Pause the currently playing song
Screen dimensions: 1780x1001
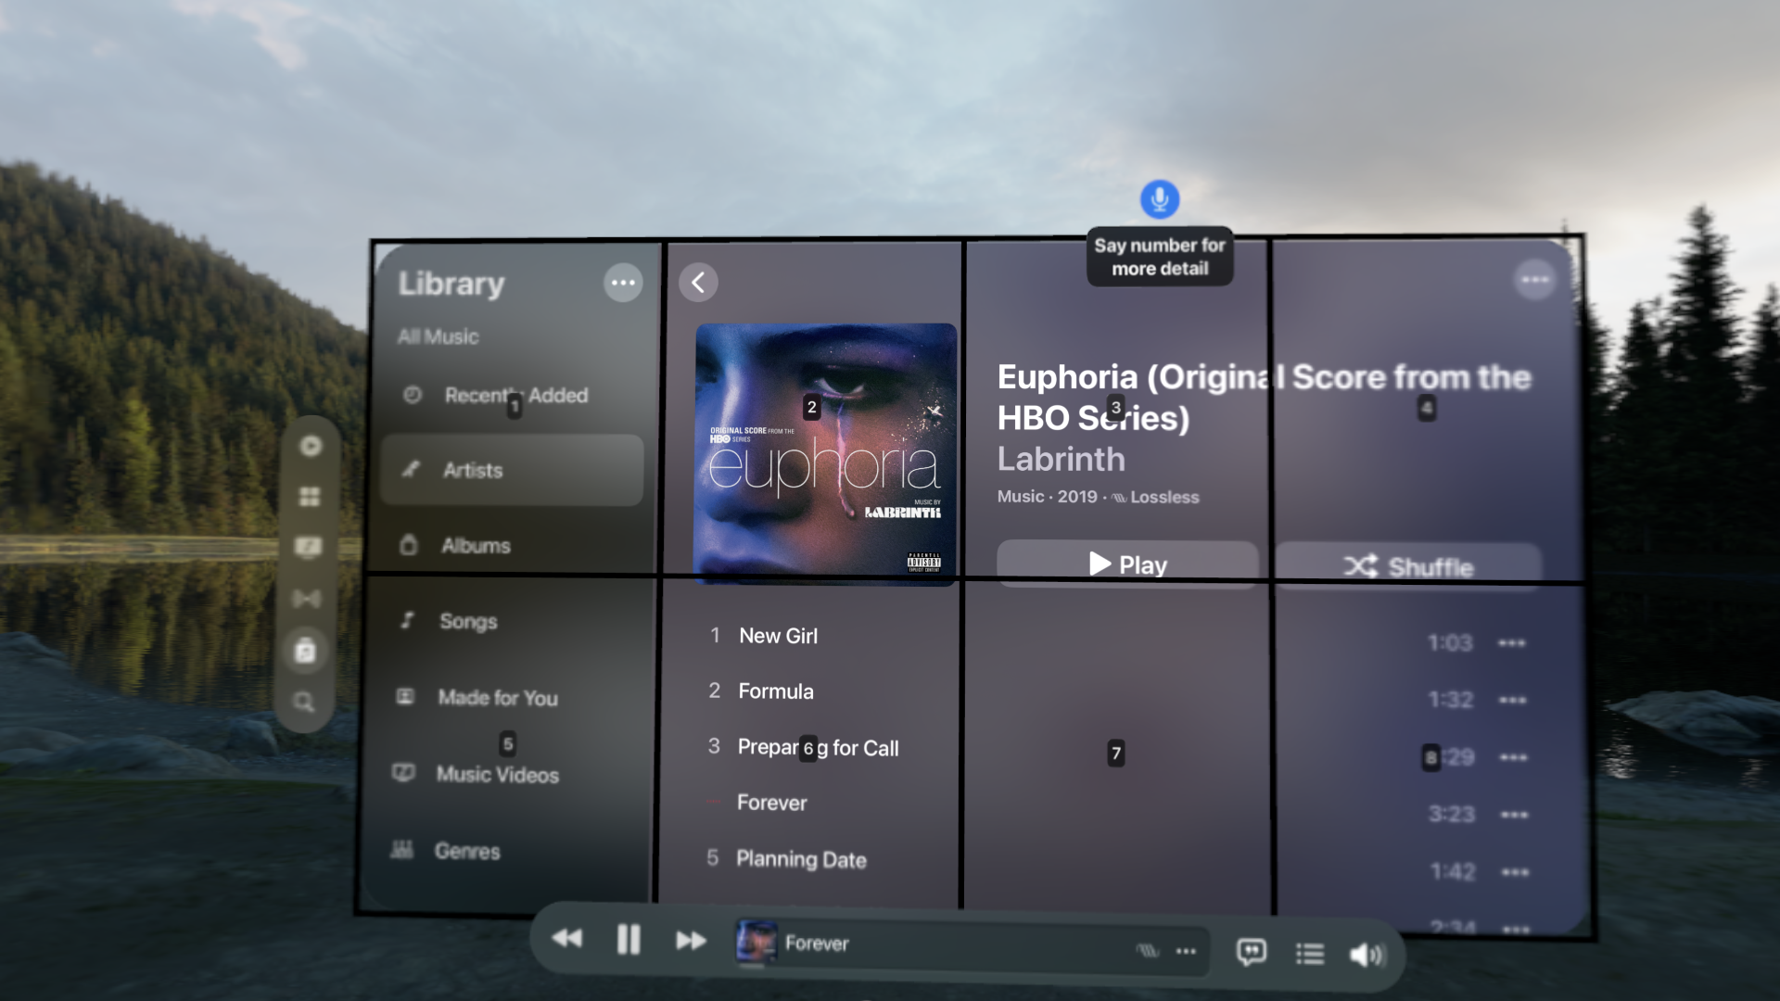(628, 940)
